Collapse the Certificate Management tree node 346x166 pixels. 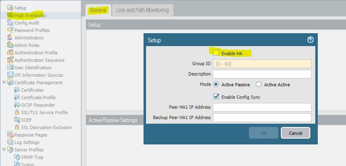[4, 83]
